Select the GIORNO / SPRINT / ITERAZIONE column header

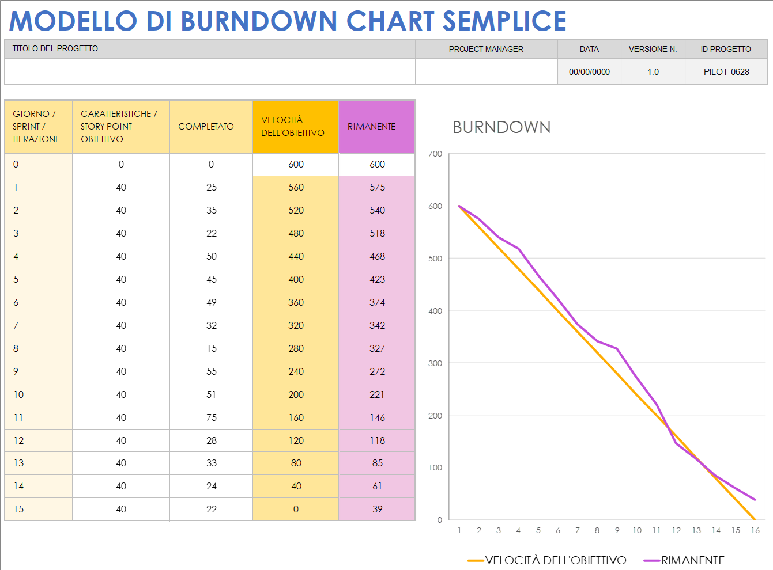37,127
